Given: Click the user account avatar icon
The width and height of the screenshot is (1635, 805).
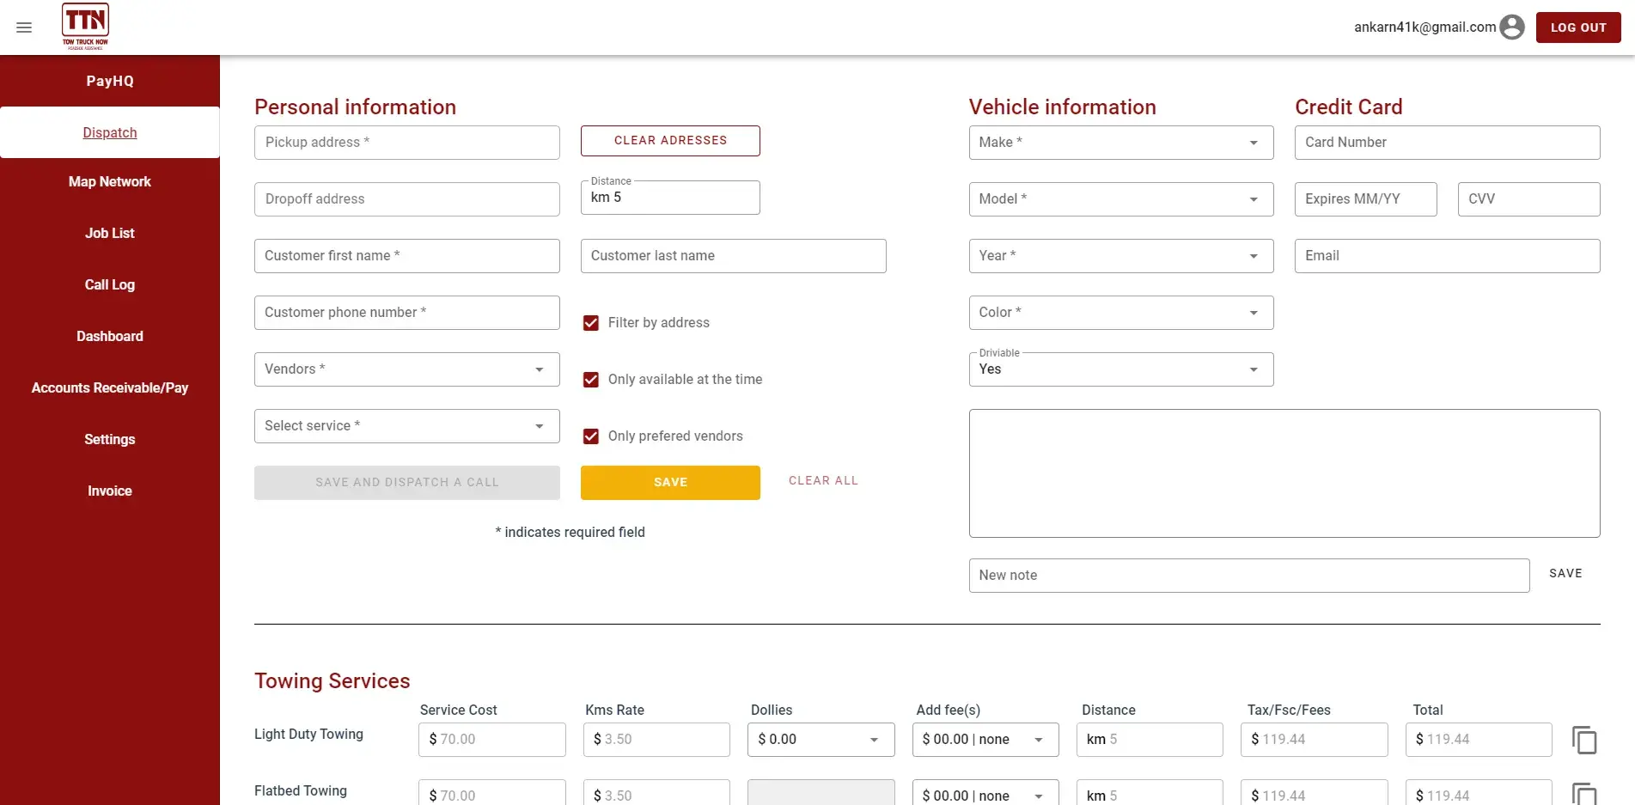Looking at the screenshot, I should [1511, 27].
